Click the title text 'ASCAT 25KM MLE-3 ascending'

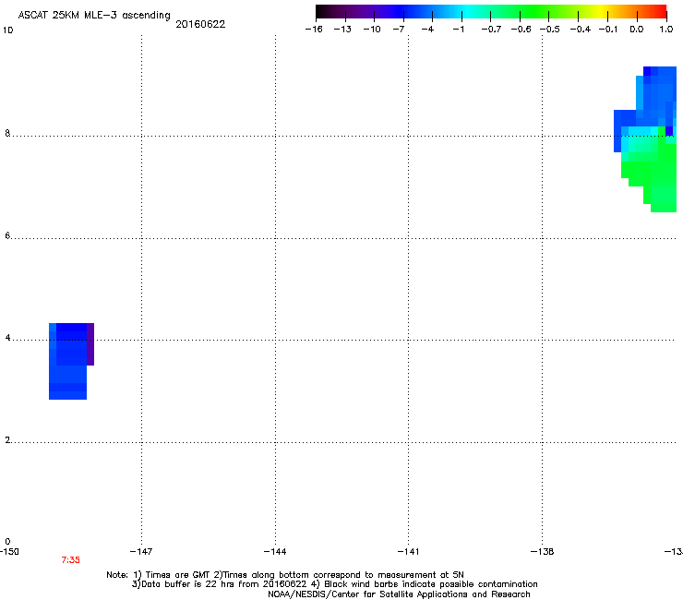point(94,15)
